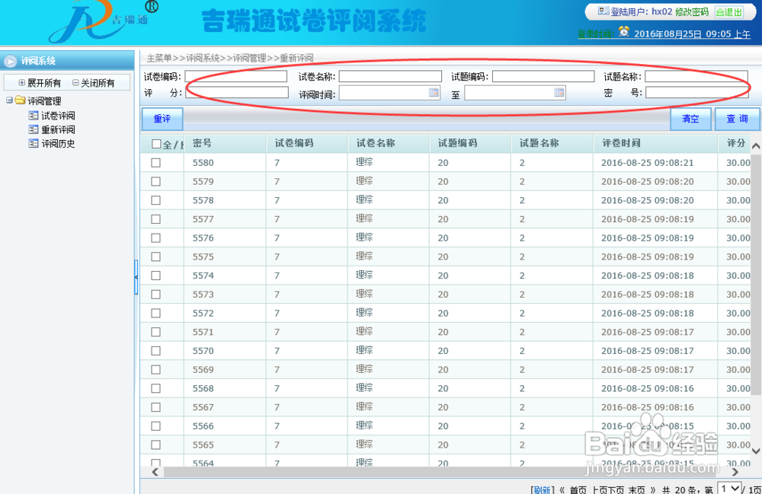Collapse the 评阅管理 tree node
This screenshot has height=494, width=762.
point(8,100)
